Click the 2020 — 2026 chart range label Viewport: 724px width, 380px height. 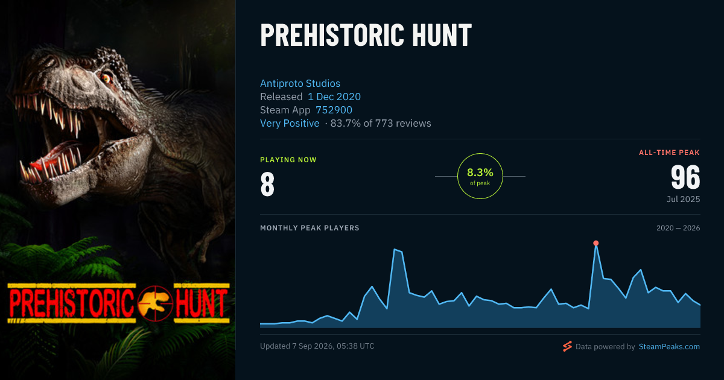click(678, 228)
